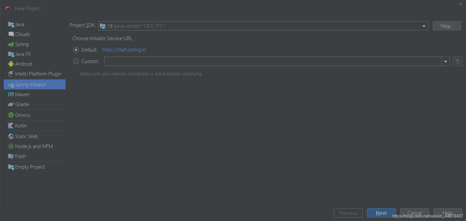Select Maven in project type list
The image size is (466, 221).
coord(35,94)
